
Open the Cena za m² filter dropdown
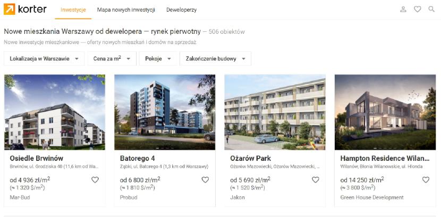[x=112, y=59]
